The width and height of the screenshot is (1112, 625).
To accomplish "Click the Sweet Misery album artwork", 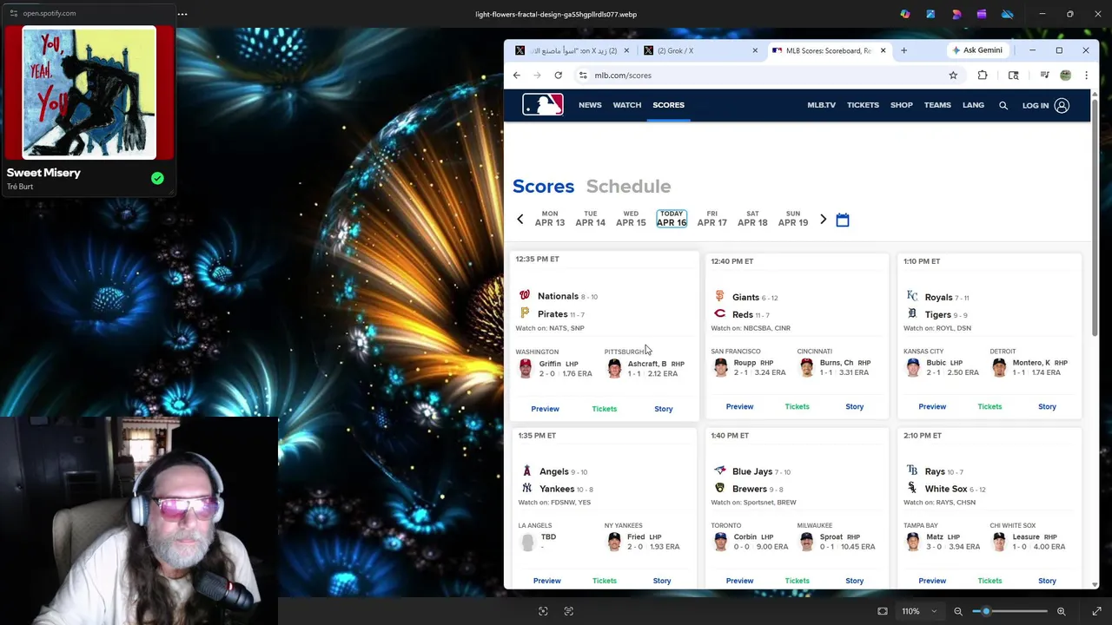I will pyautogui.click(x=89, y=93).
